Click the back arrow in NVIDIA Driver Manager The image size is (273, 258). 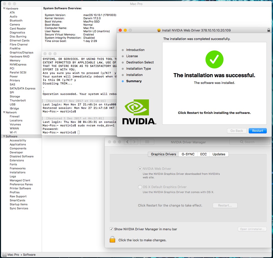point(127,142)
